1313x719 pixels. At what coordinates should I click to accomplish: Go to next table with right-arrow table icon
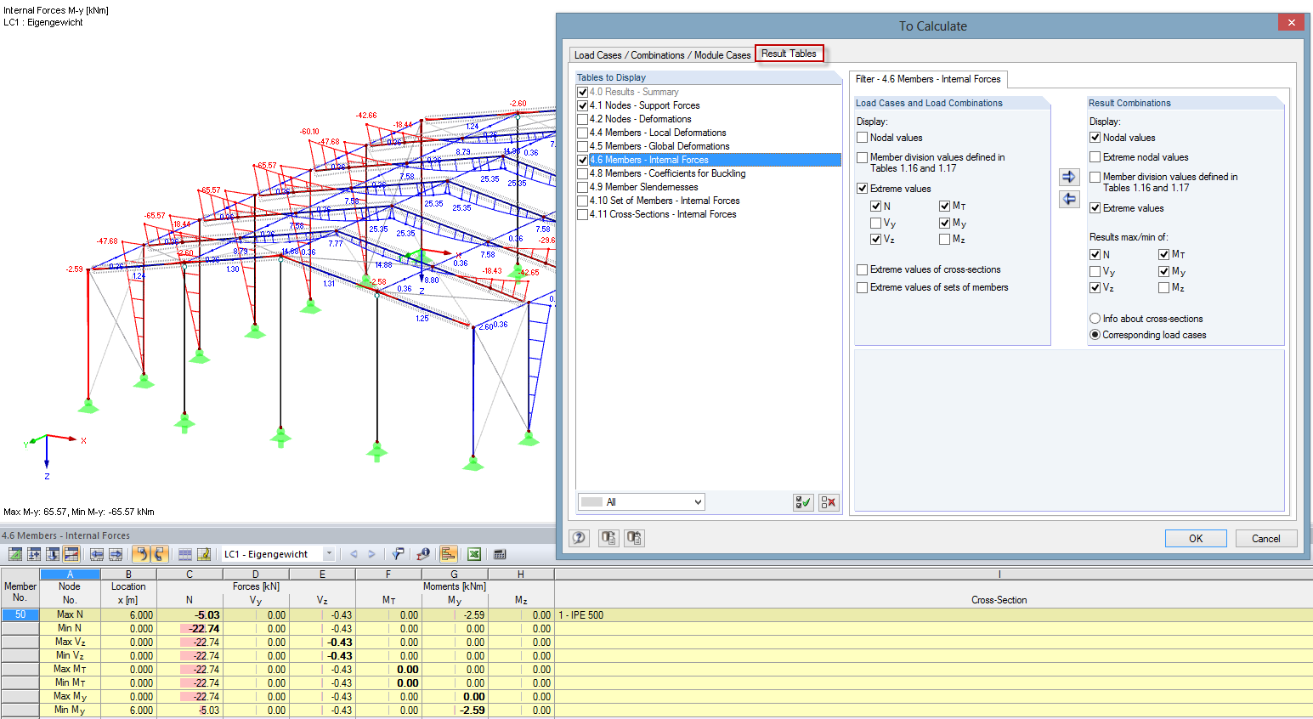pos(116,554)
